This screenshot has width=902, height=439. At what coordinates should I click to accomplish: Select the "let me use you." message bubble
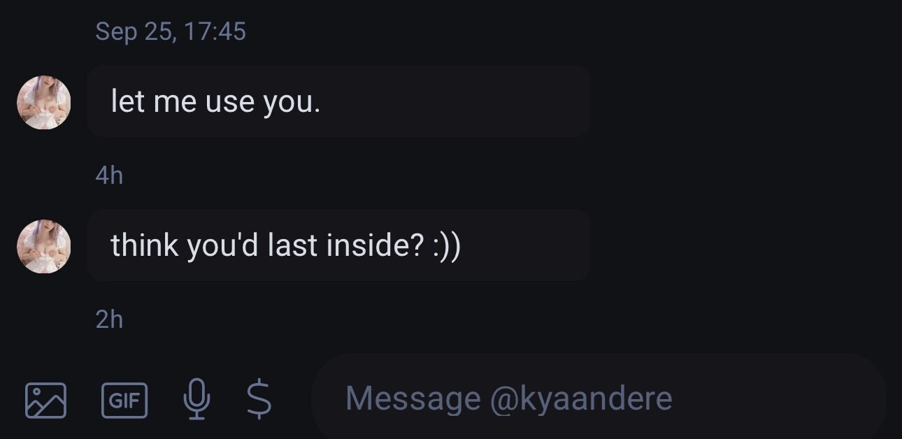[x=338, y=102]
